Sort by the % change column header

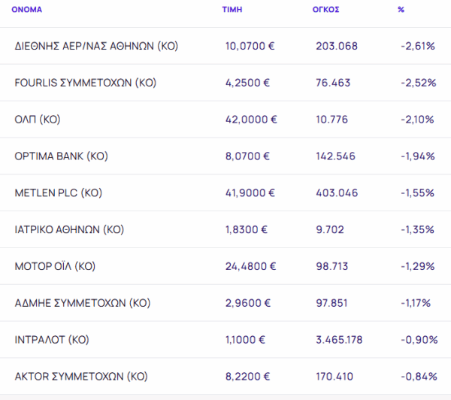(x=401, y=11)
